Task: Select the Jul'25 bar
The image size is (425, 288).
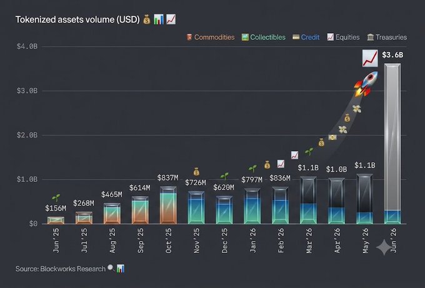Action: pos(84,218)
